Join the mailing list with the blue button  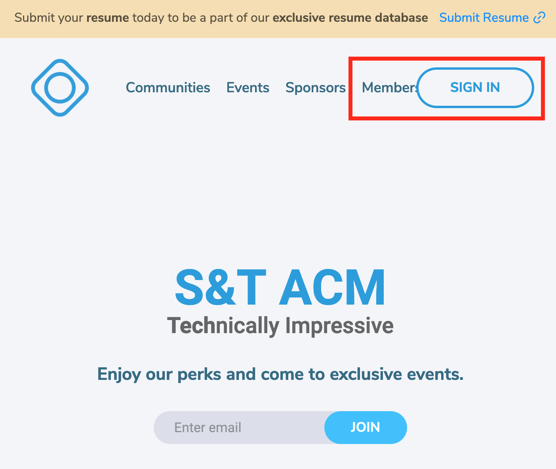pos(365,427)
